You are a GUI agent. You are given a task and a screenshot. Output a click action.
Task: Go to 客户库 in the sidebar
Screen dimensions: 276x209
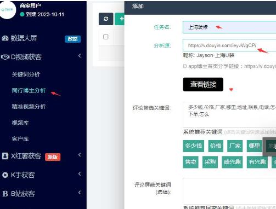[x=20, y=139]
